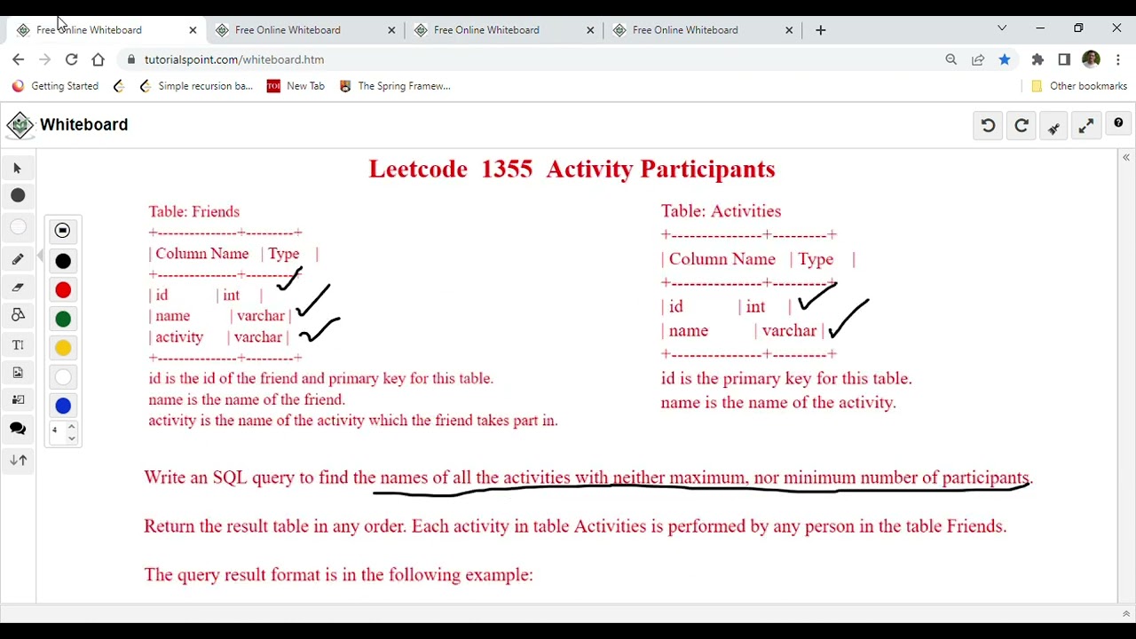Choose the custom color option in palette

click(x=62, y=231)
